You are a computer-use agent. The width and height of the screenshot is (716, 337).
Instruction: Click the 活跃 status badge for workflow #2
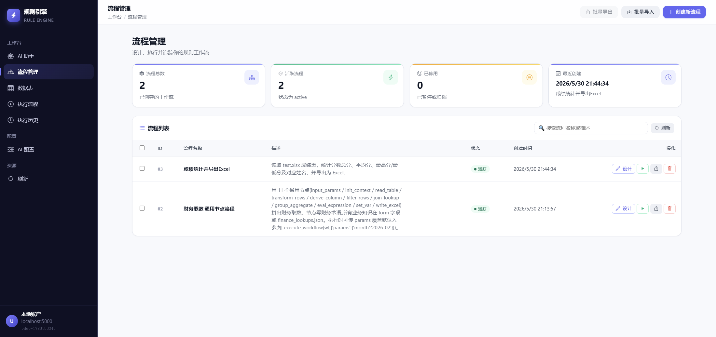coord(480,209)
